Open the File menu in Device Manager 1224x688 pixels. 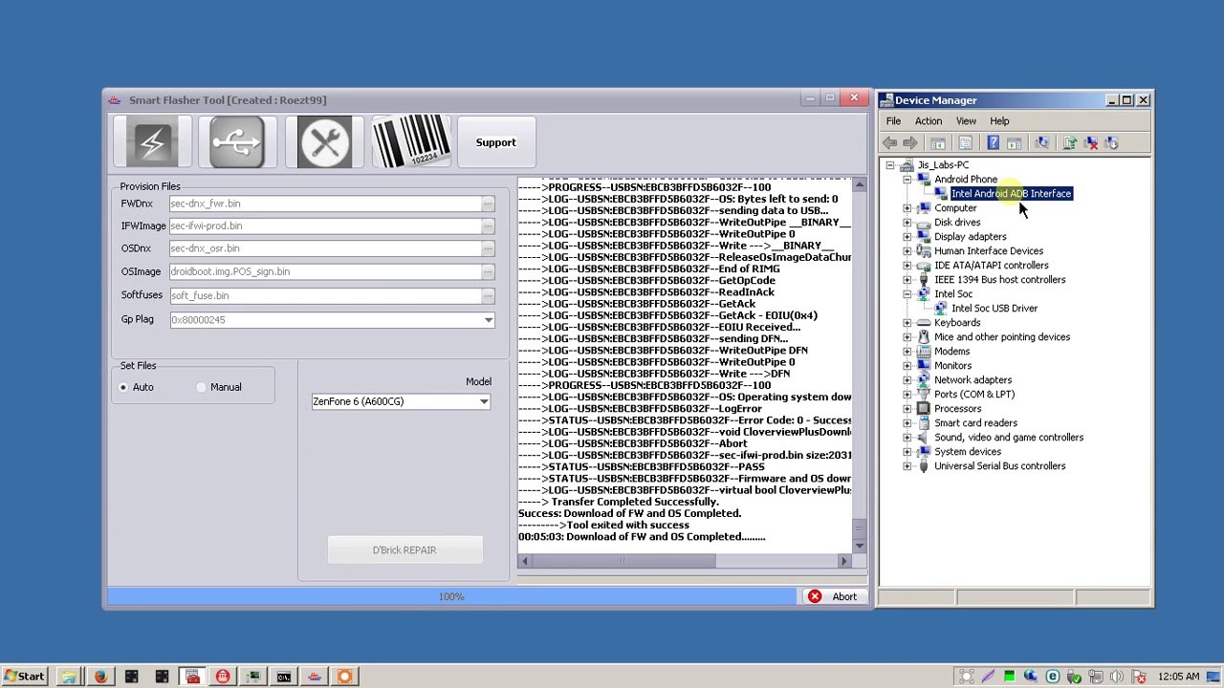click(x=893, y=121)
